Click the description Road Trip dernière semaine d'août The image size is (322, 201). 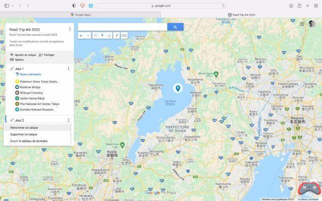point(33,35)
